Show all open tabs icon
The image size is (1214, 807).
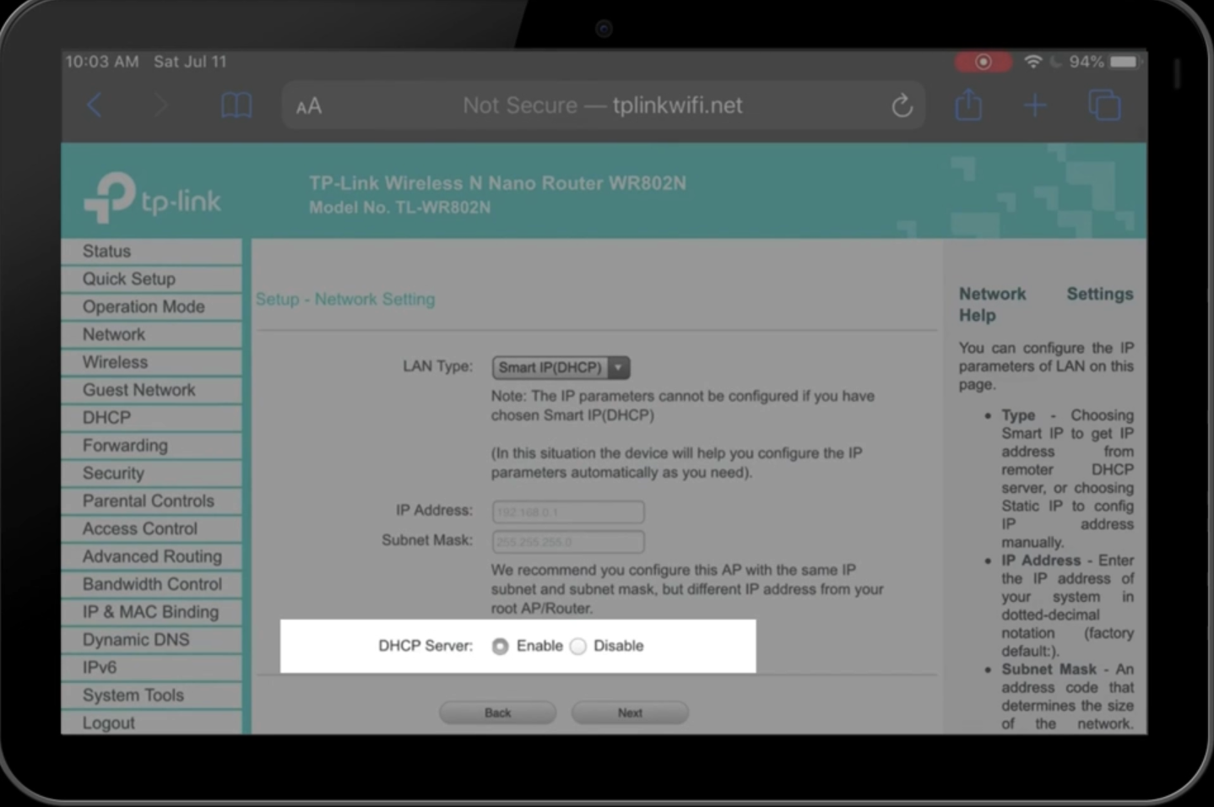(x=1104, y=106)
